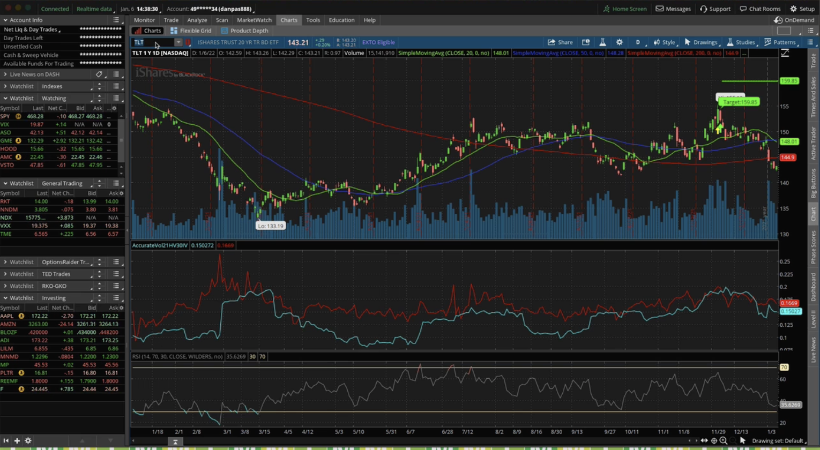Share the chart
The image size is (820, 450).
tap(560, 42)
